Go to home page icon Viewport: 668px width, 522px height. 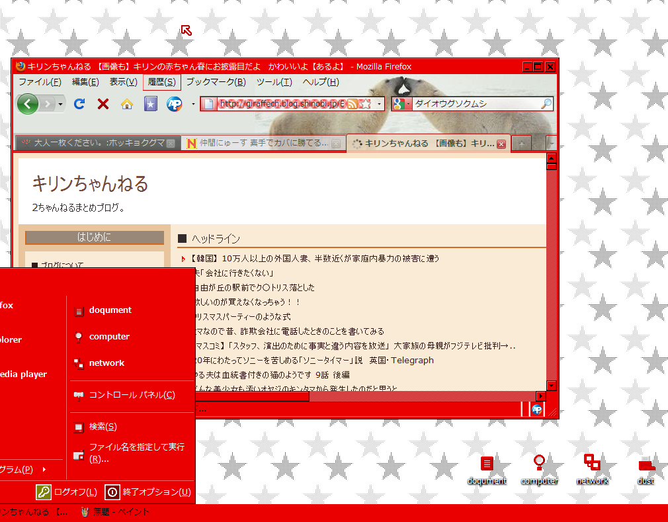126,104
